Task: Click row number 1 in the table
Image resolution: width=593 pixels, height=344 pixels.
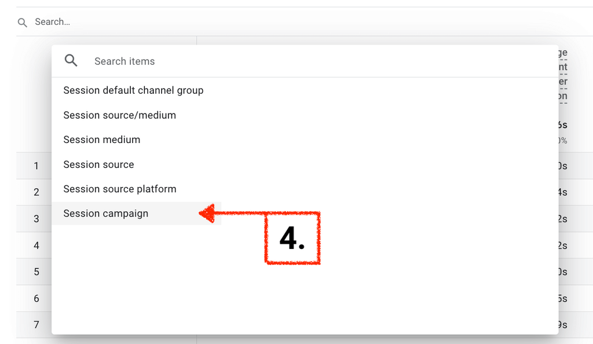Action: [36, 166]
